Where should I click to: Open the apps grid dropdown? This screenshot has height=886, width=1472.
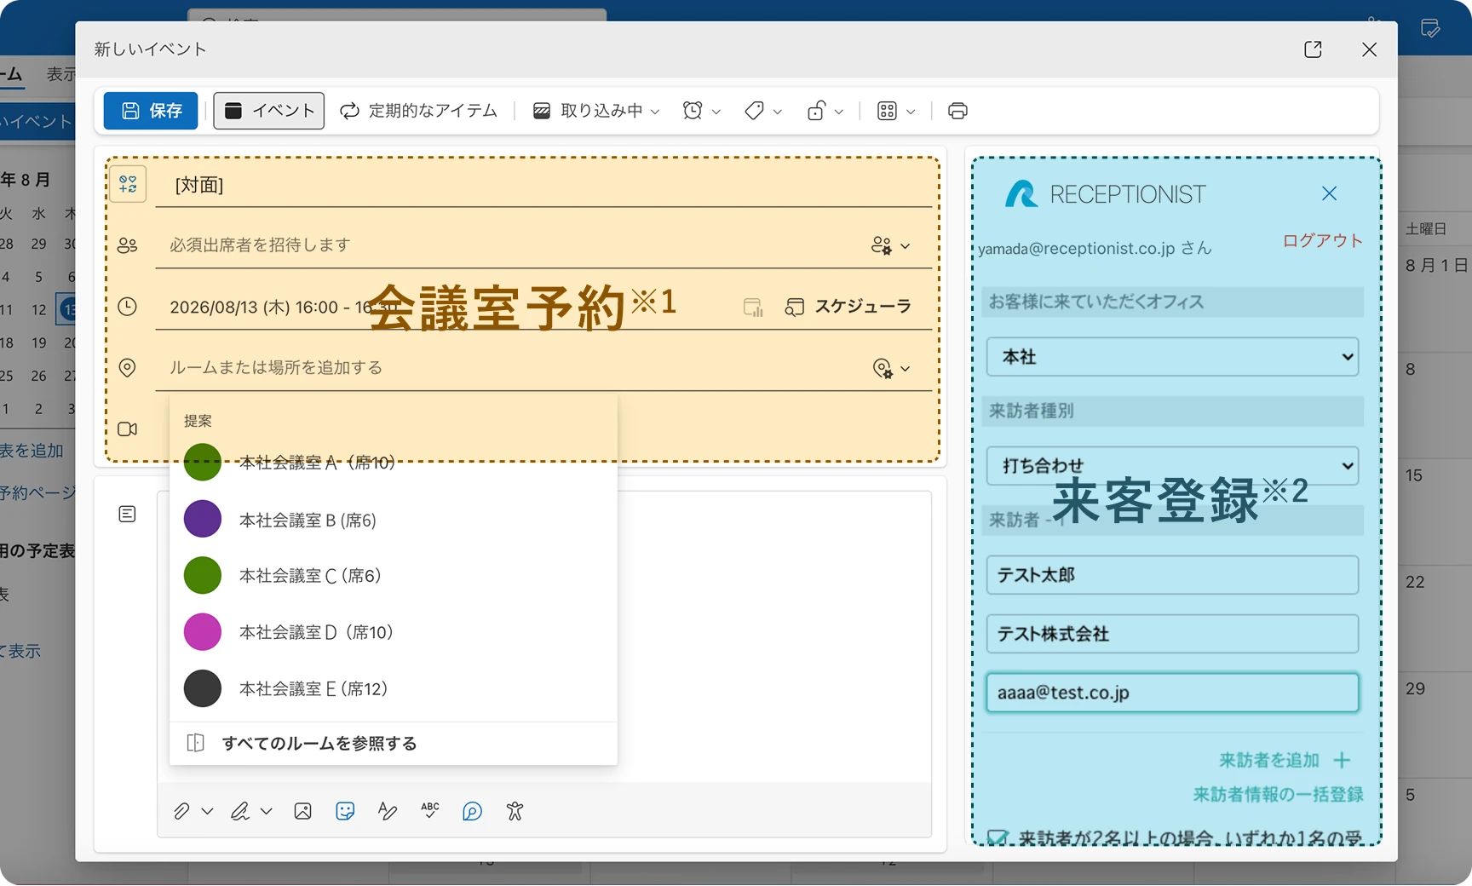(x=896, y=111)
